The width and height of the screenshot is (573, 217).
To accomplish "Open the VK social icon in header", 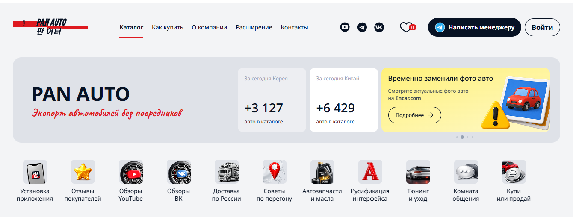I will click(x=379, y=27).
